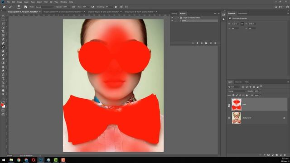
Task: Collapse the Depth of Field action set
Action: click(179, 18)
